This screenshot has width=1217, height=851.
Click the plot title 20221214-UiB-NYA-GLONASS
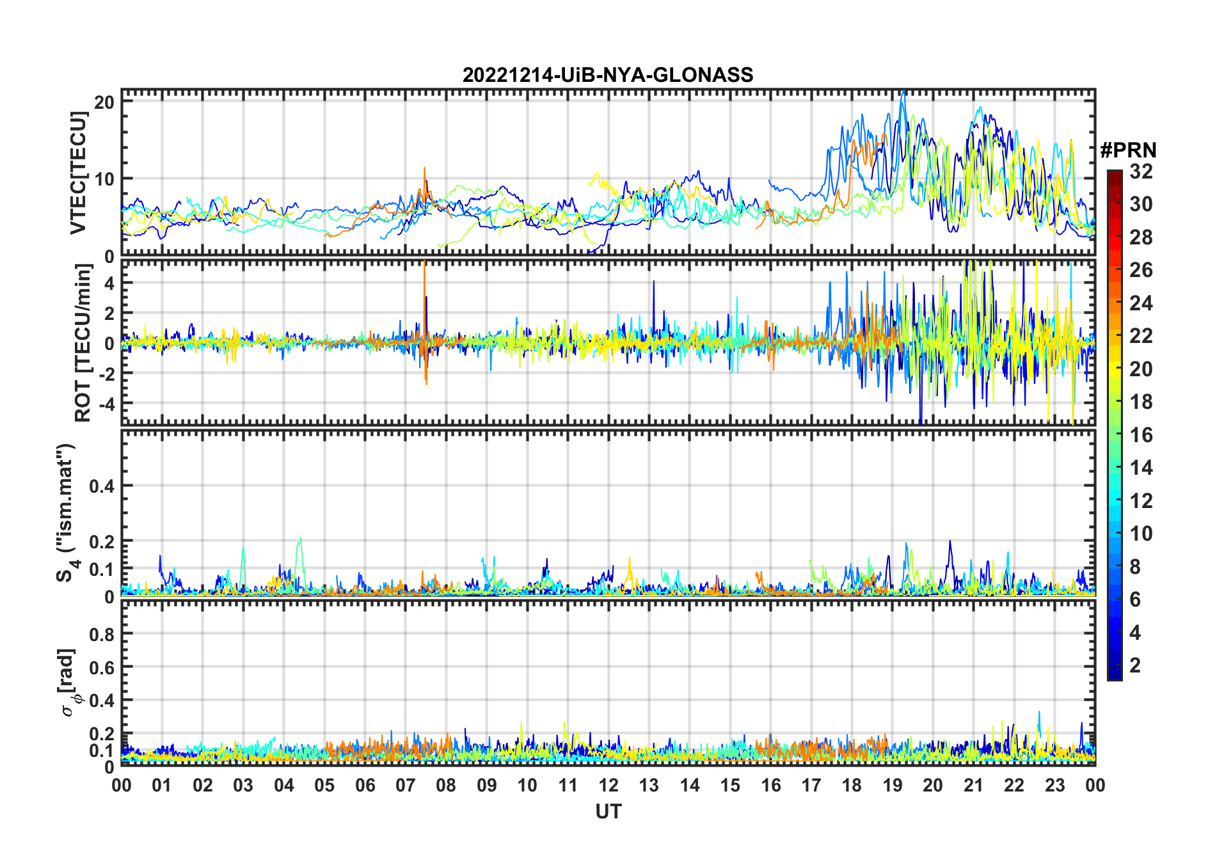[608, 75]
